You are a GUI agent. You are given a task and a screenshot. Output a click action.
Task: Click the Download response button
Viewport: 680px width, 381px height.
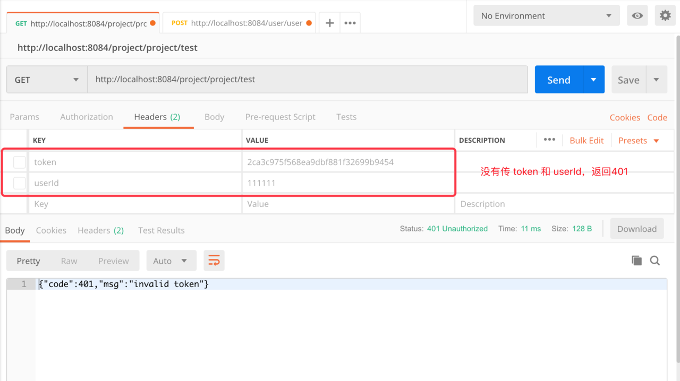point(637,229)
